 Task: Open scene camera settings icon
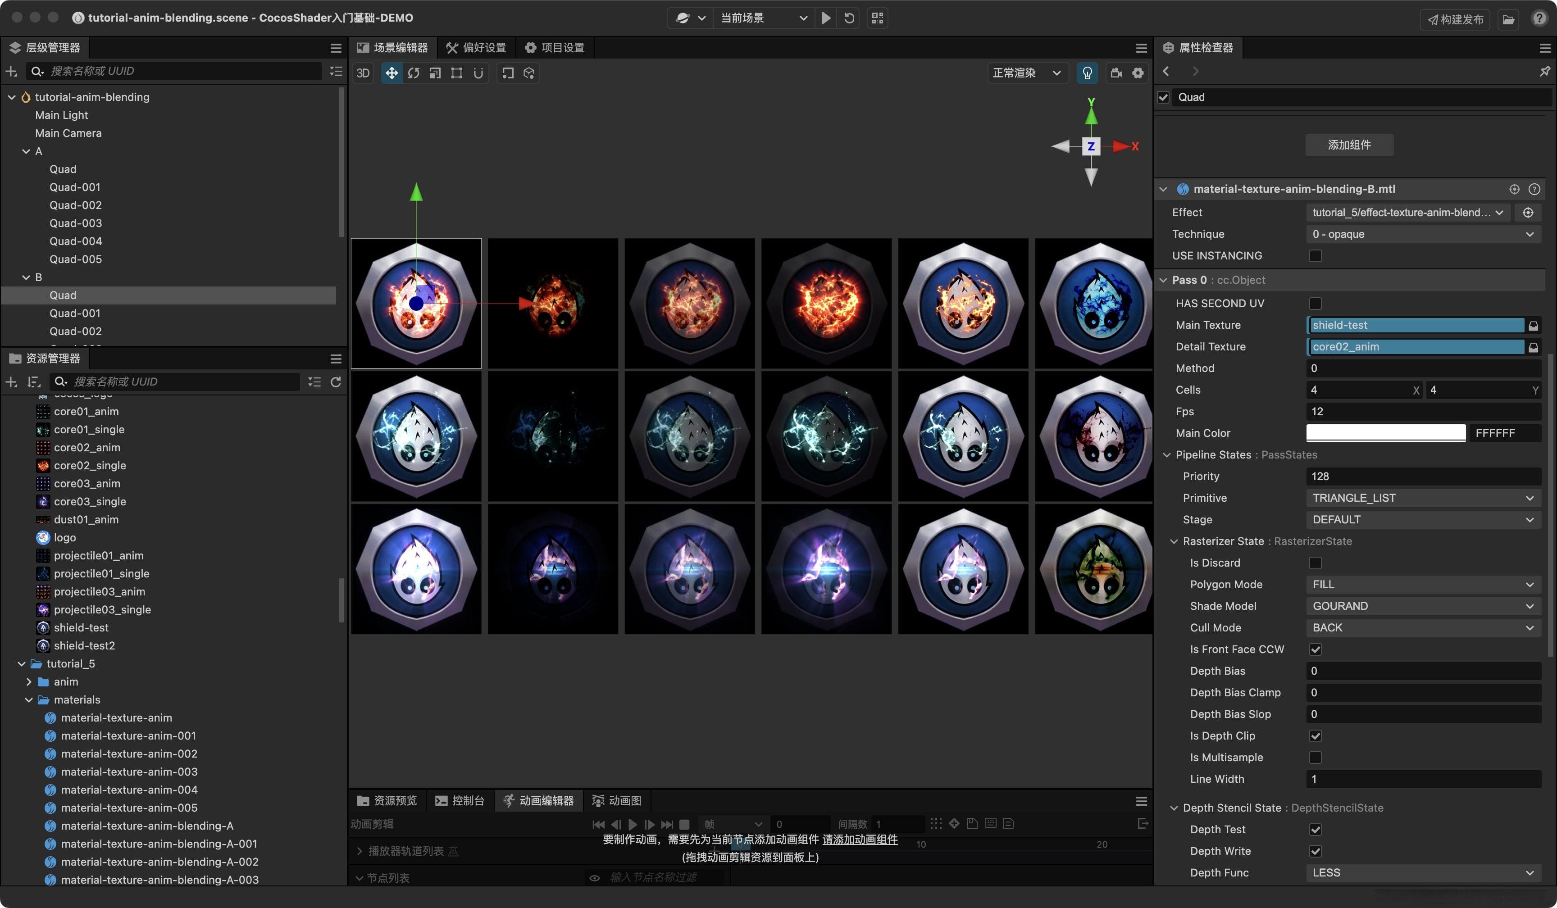1116,73
